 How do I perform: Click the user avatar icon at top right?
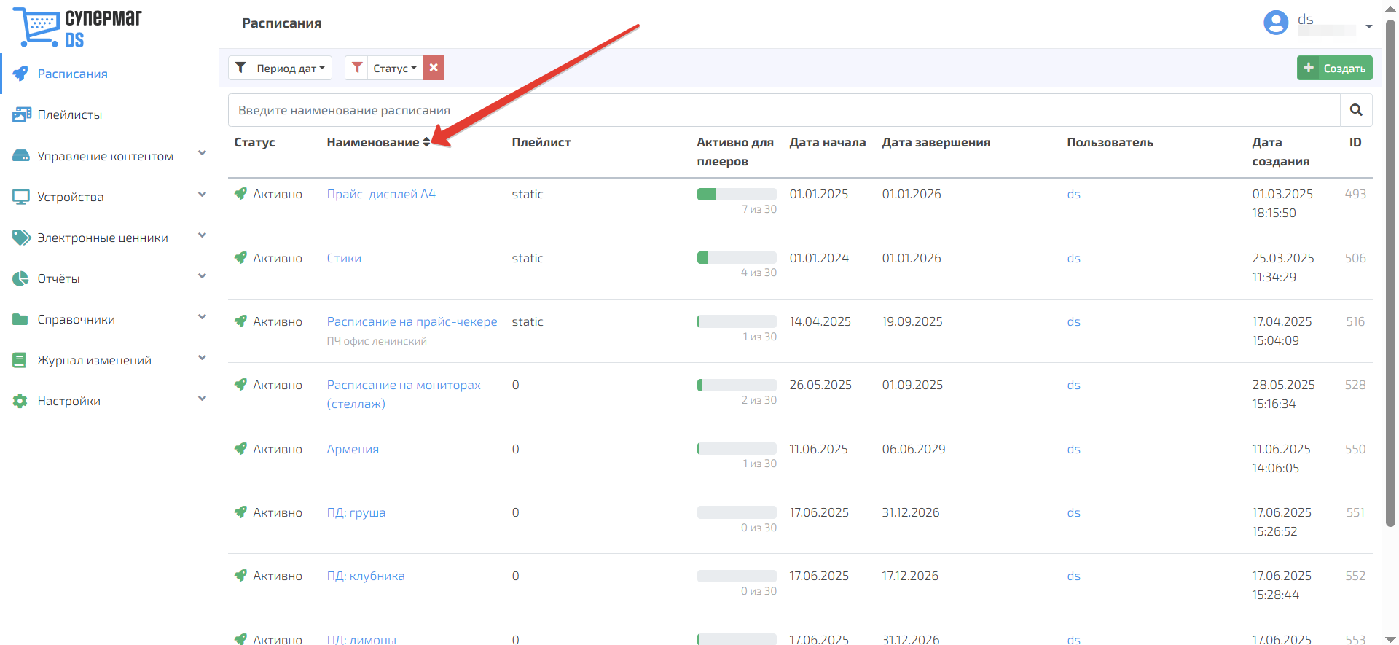coord(1276,23)
